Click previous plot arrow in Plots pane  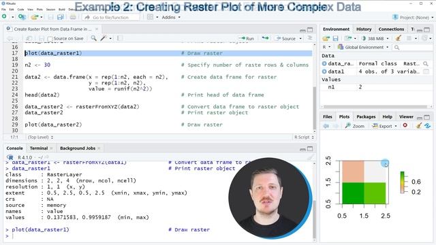click(x=326, y=126)
